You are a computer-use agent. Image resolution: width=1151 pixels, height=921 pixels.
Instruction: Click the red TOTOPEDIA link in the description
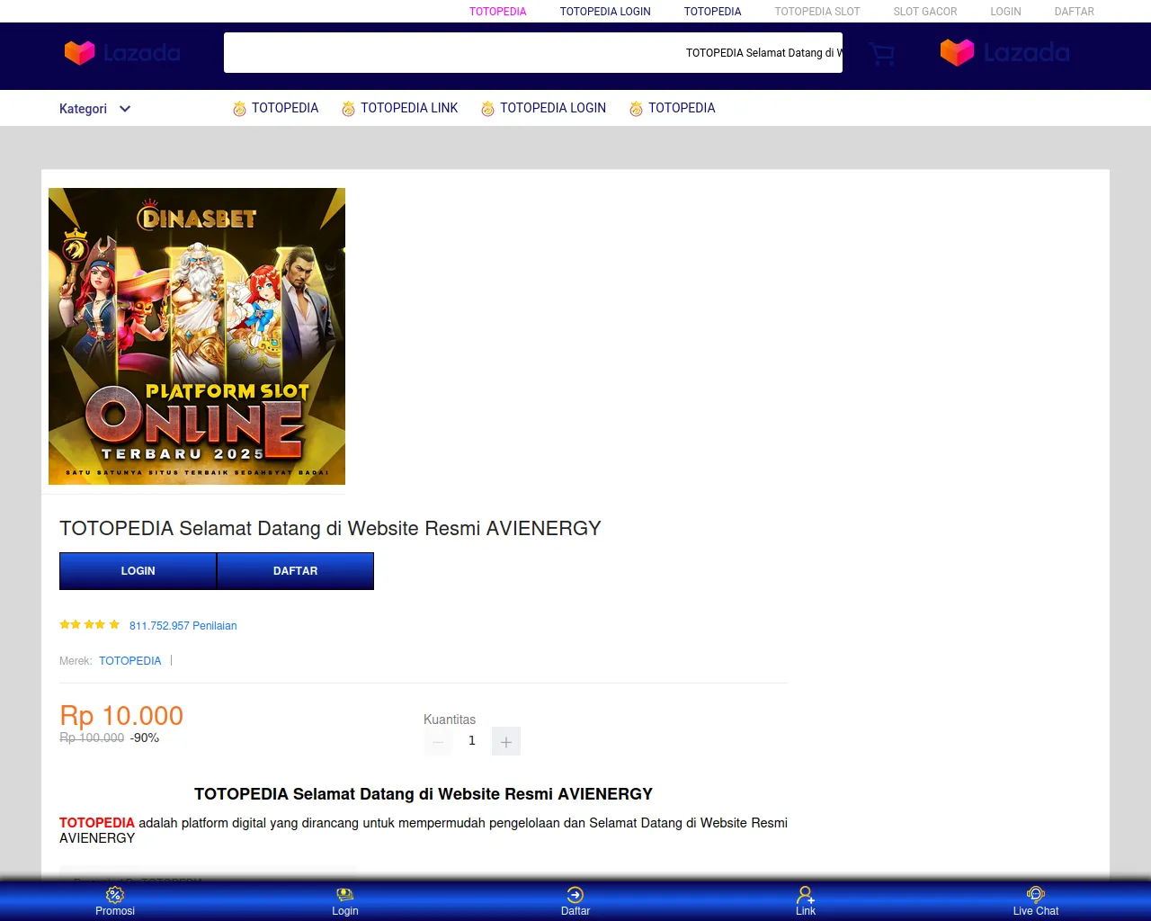point(97,823)
